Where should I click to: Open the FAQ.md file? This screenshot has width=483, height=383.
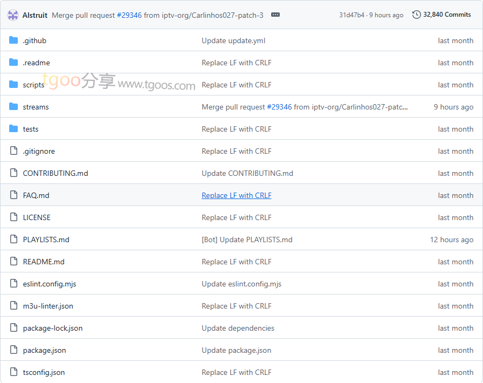36,195
